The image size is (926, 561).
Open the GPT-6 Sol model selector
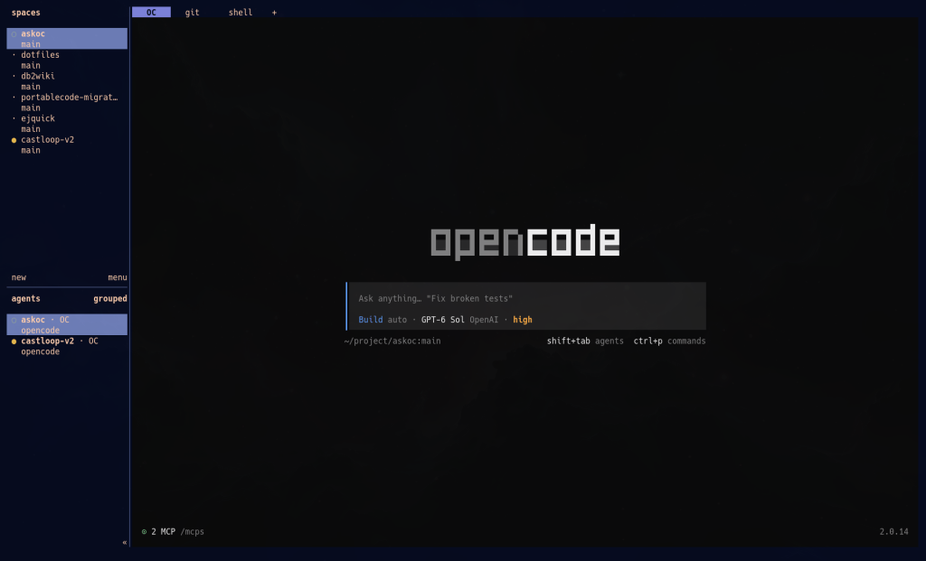click(x=442, y=320)
